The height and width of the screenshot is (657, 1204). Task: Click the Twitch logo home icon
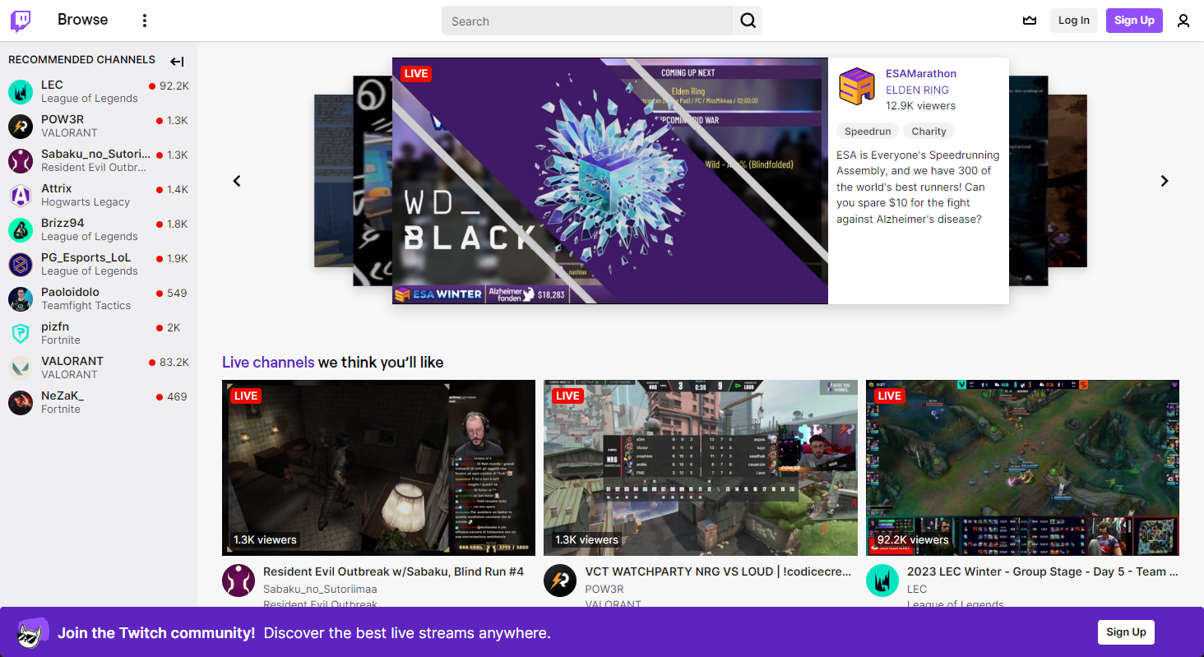click(x=21, y=21)
